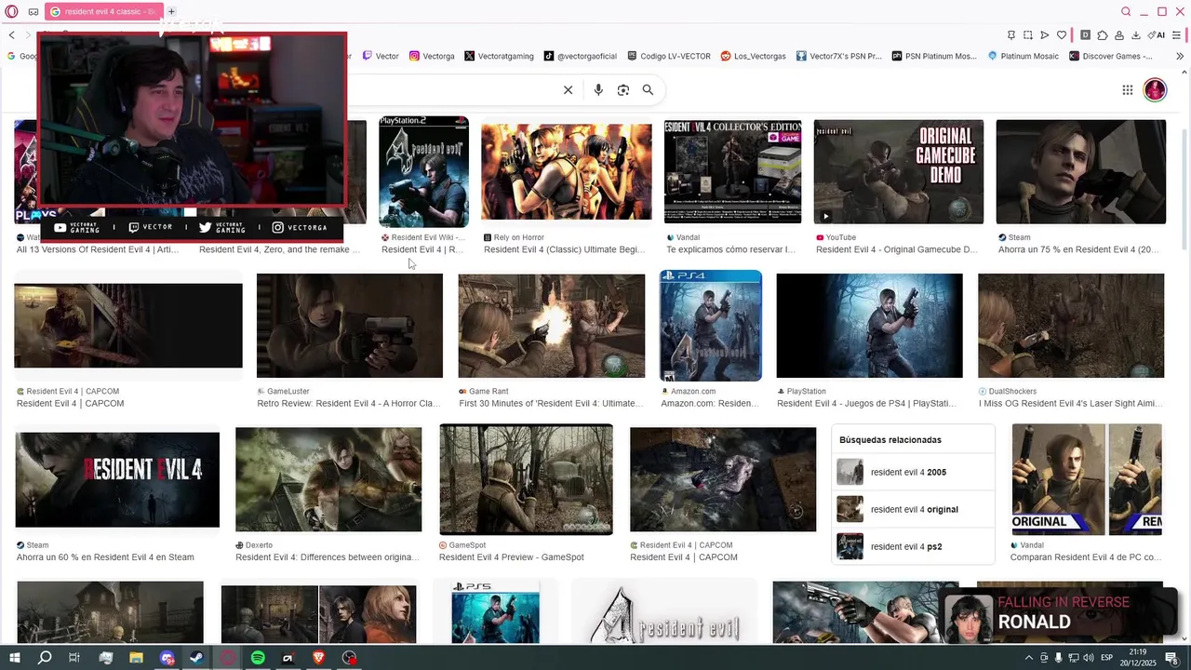Open Spotify from the taskbar
Viewport: 1191px width, 670px height.
(258, 658)
